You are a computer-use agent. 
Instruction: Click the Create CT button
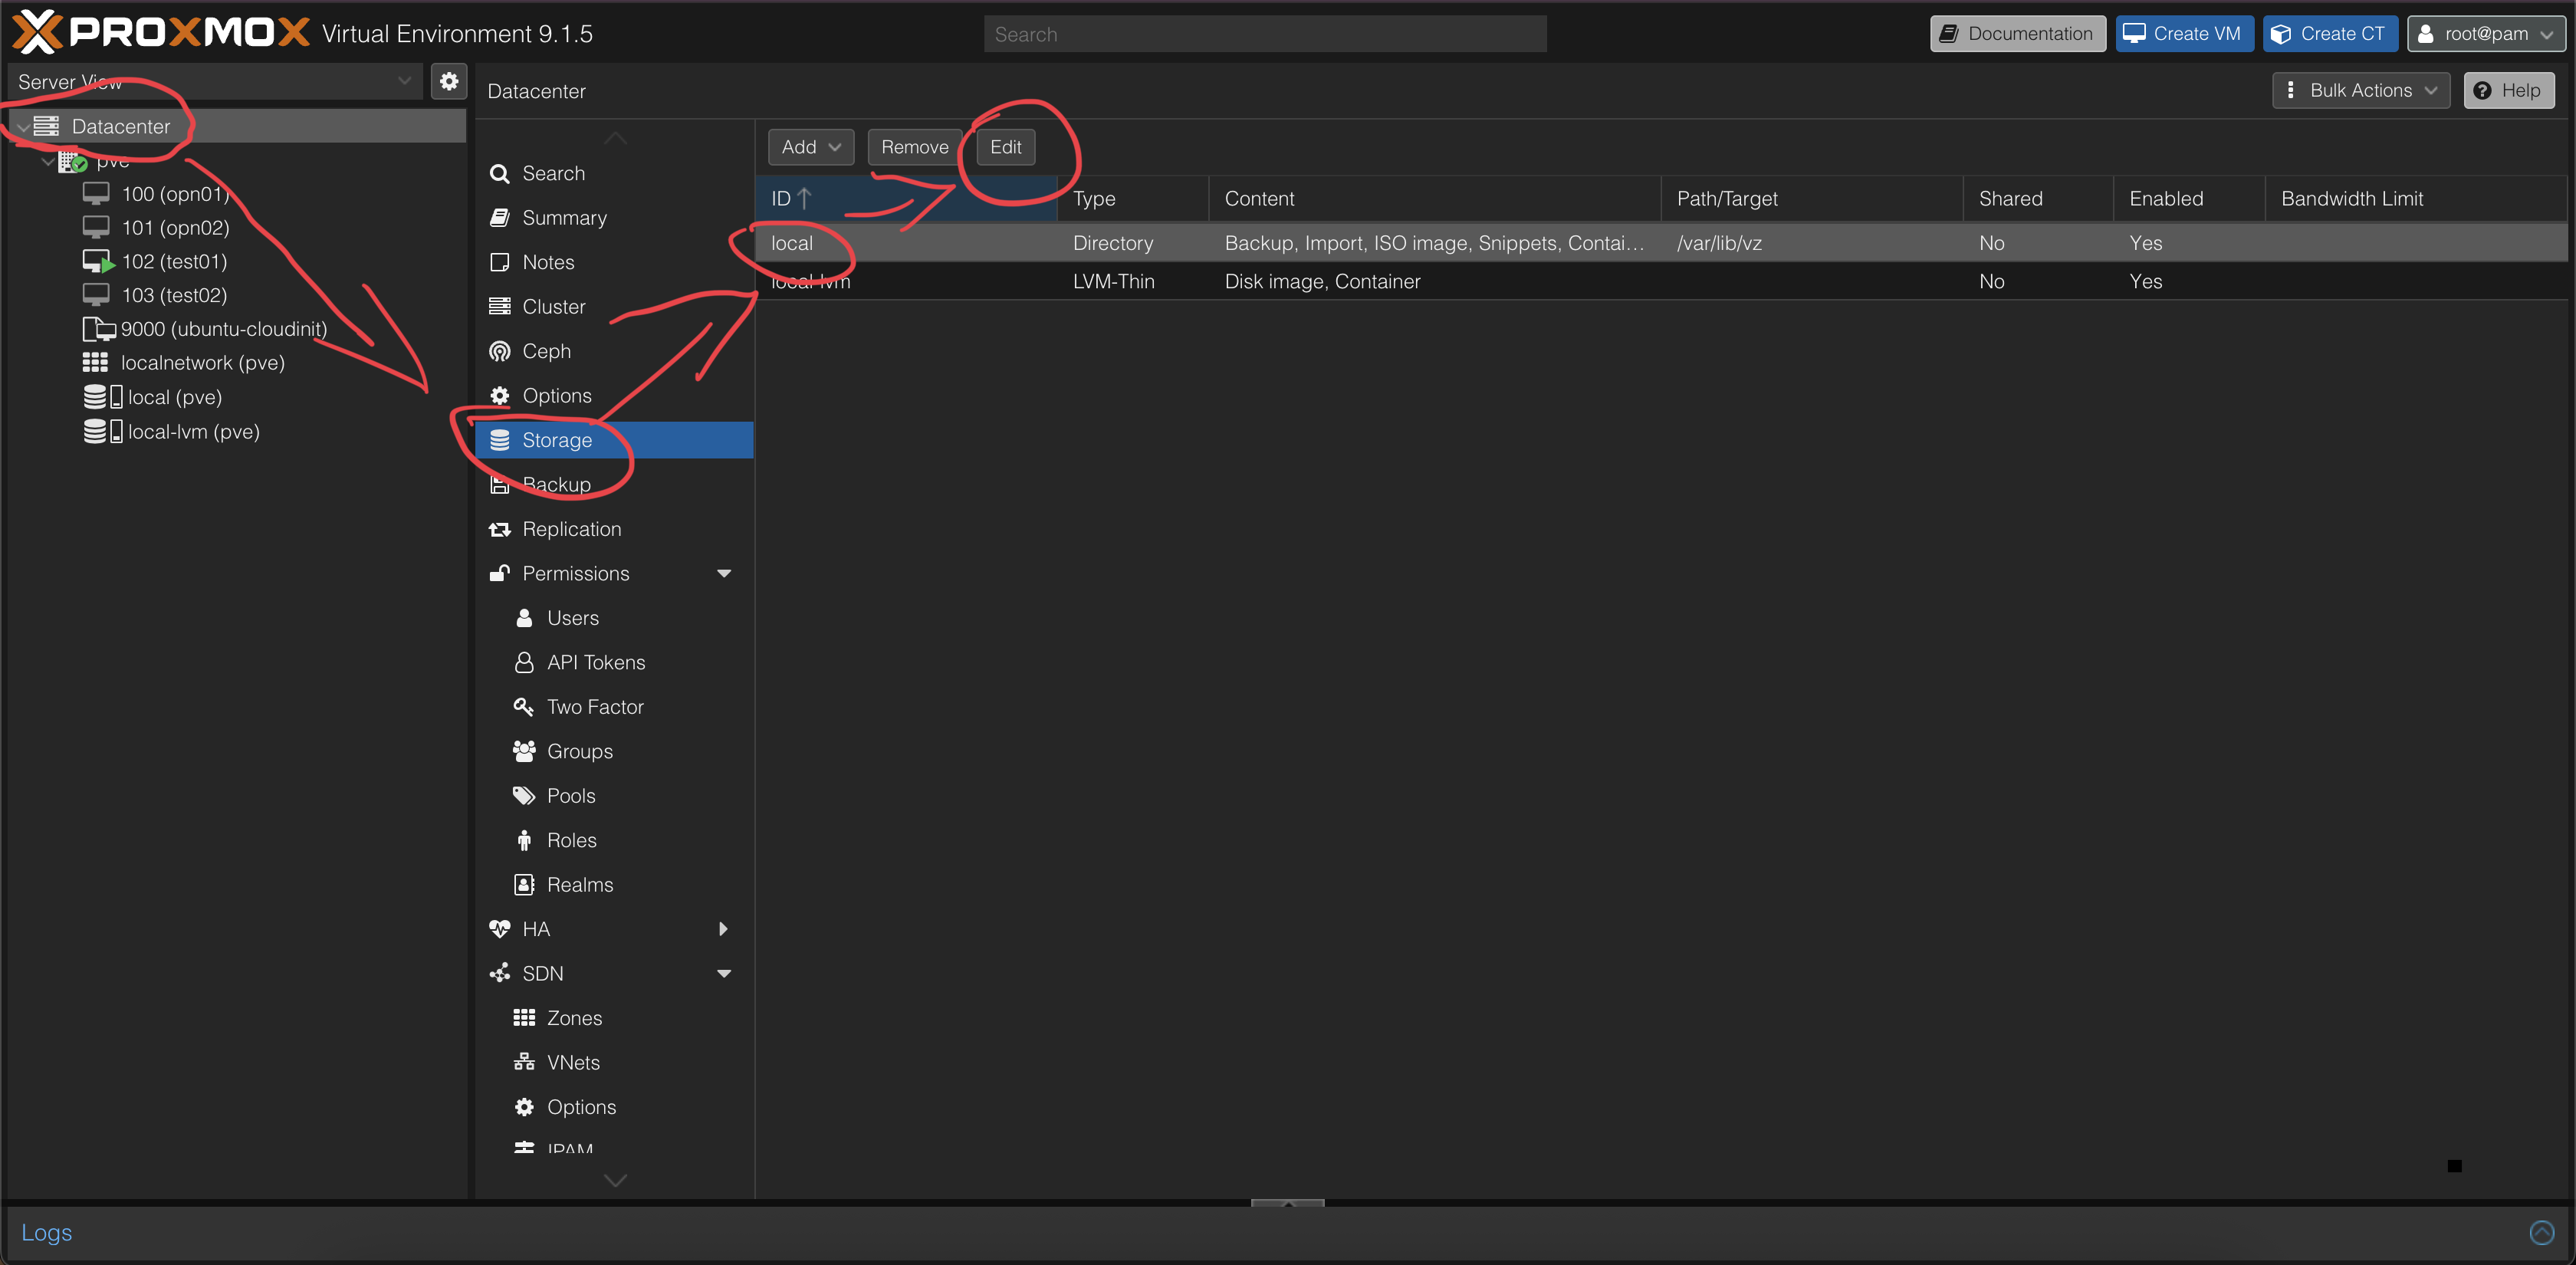click(x=2330, y=33)
